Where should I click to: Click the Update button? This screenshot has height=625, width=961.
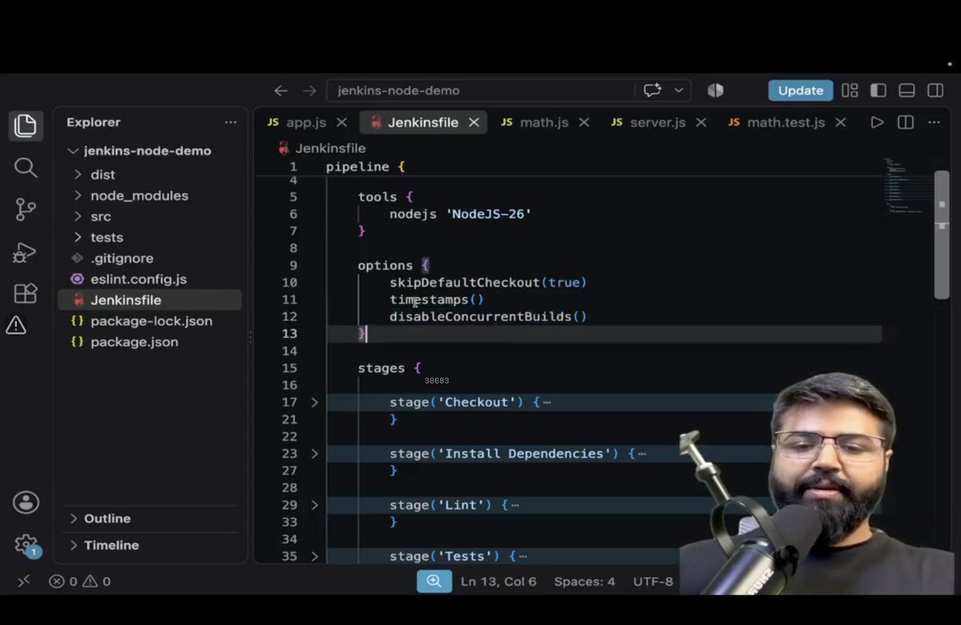[801, 90]
